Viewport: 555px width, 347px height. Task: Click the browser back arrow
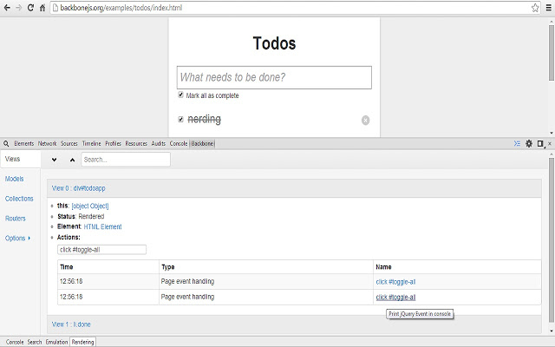click(x=7, y=8)
